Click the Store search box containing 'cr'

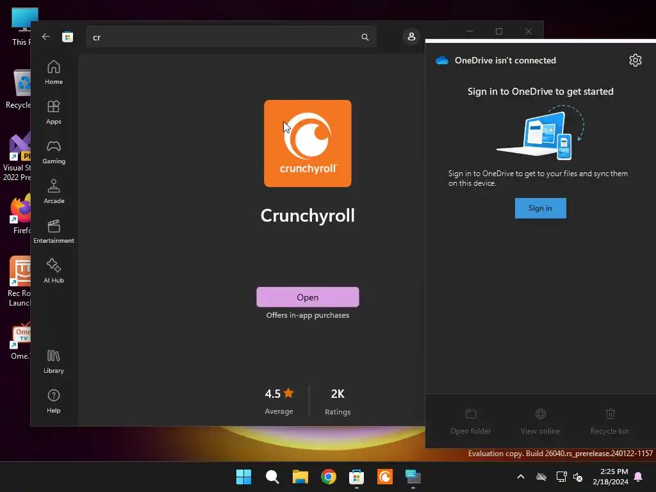(231, 37)
